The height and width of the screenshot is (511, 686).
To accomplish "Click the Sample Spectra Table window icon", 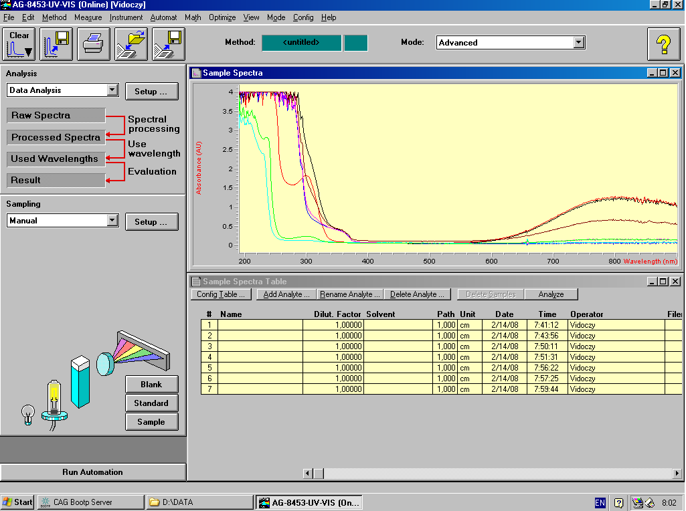I will 197,282.
